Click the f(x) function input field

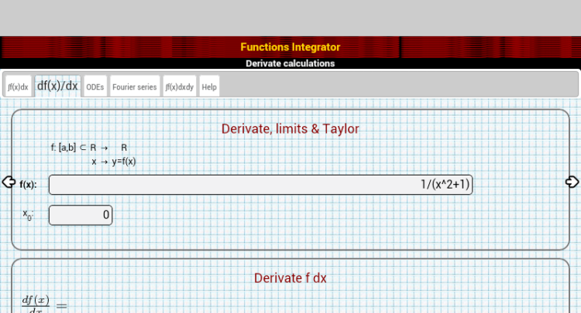pos(260,185)
